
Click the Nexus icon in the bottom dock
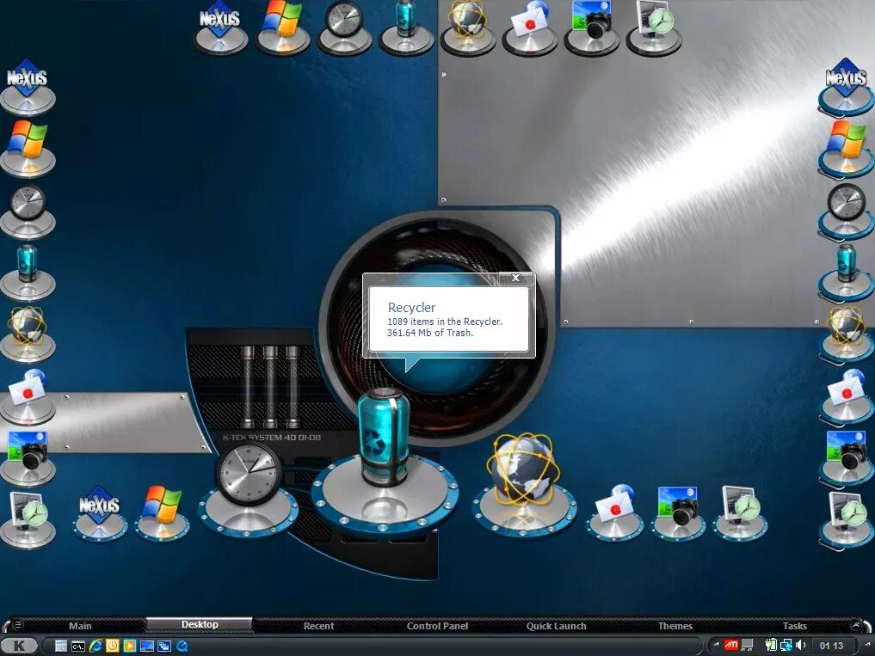coord(100,513)
